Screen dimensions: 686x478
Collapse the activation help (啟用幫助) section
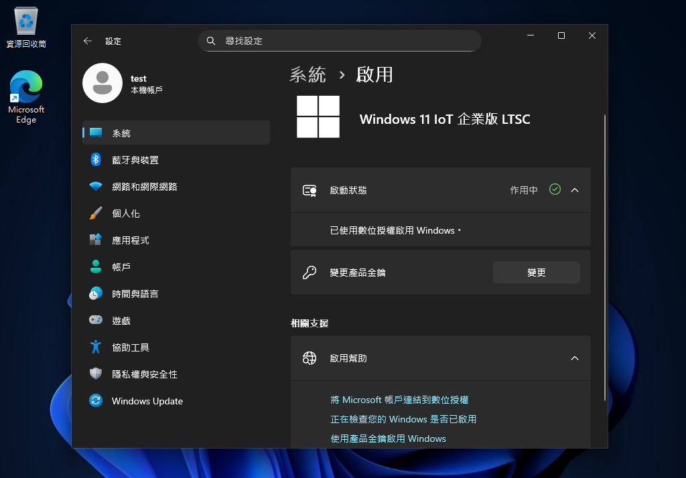coord(574,358)
